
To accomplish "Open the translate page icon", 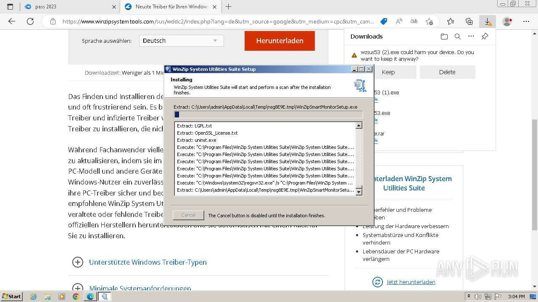I will click(414, 21).
